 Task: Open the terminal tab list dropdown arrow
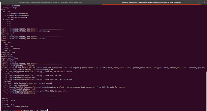[x=205, y=2]
